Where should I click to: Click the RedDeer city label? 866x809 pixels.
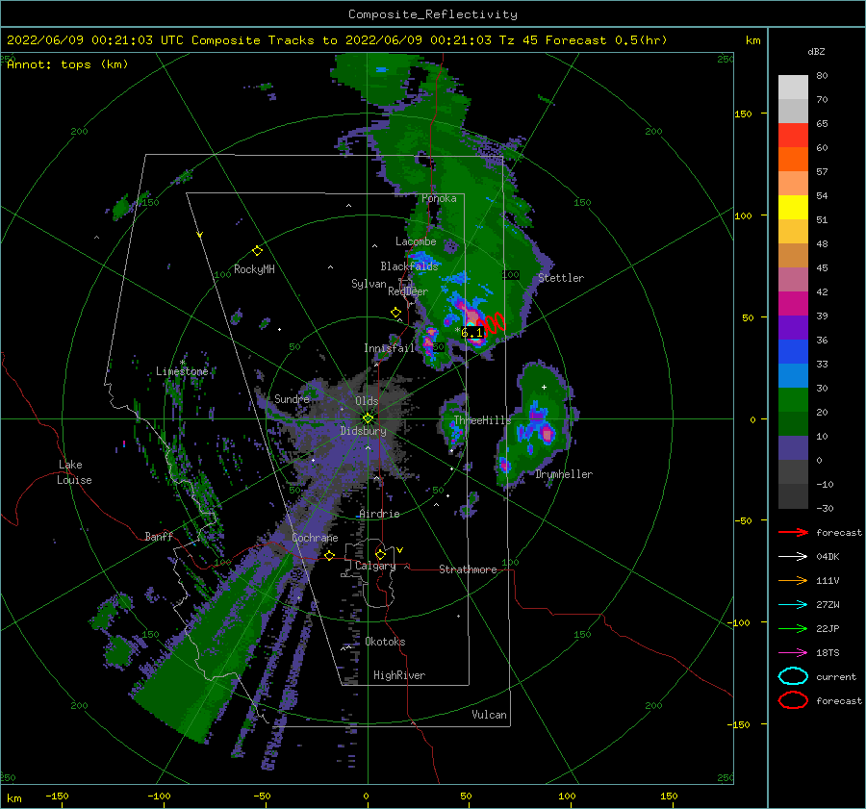click(x=408, y=291)
